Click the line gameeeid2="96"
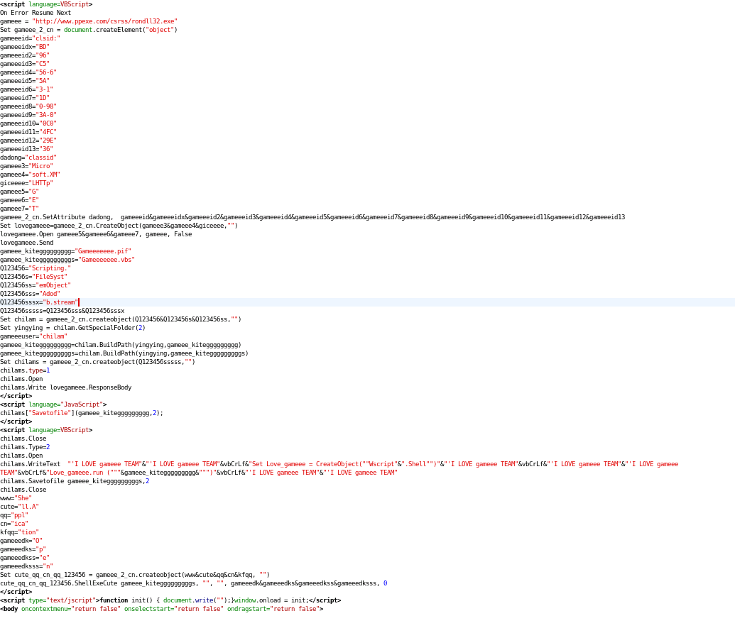Image resolution: width=735 pixels, height=628 pixels. point(25,55)
